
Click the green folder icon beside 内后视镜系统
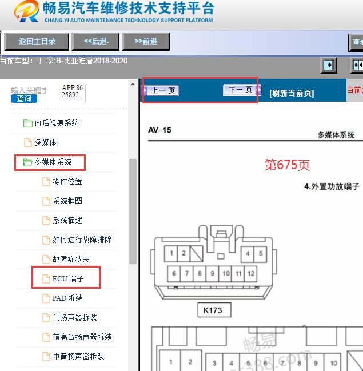(28, 123)
